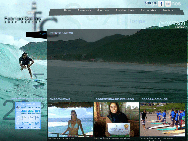Image resolution: width=188 pixels, height=141 pixels.
Task: Open the Home menu item
Action: 68,10
